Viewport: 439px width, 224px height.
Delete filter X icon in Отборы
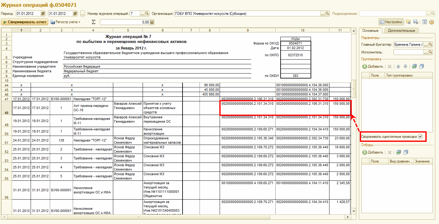(390, 152)
